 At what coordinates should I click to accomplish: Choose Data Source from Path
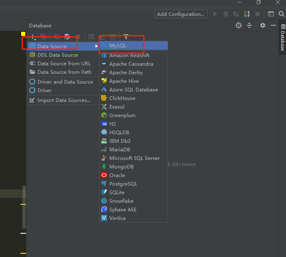pyautogui.click(x=63, y=72)
